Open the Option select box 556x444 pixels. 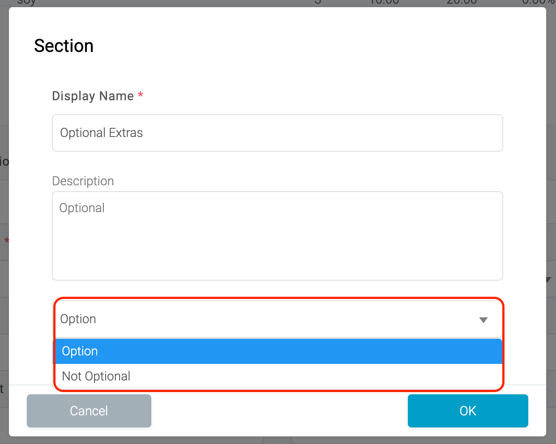click(278, 319)
